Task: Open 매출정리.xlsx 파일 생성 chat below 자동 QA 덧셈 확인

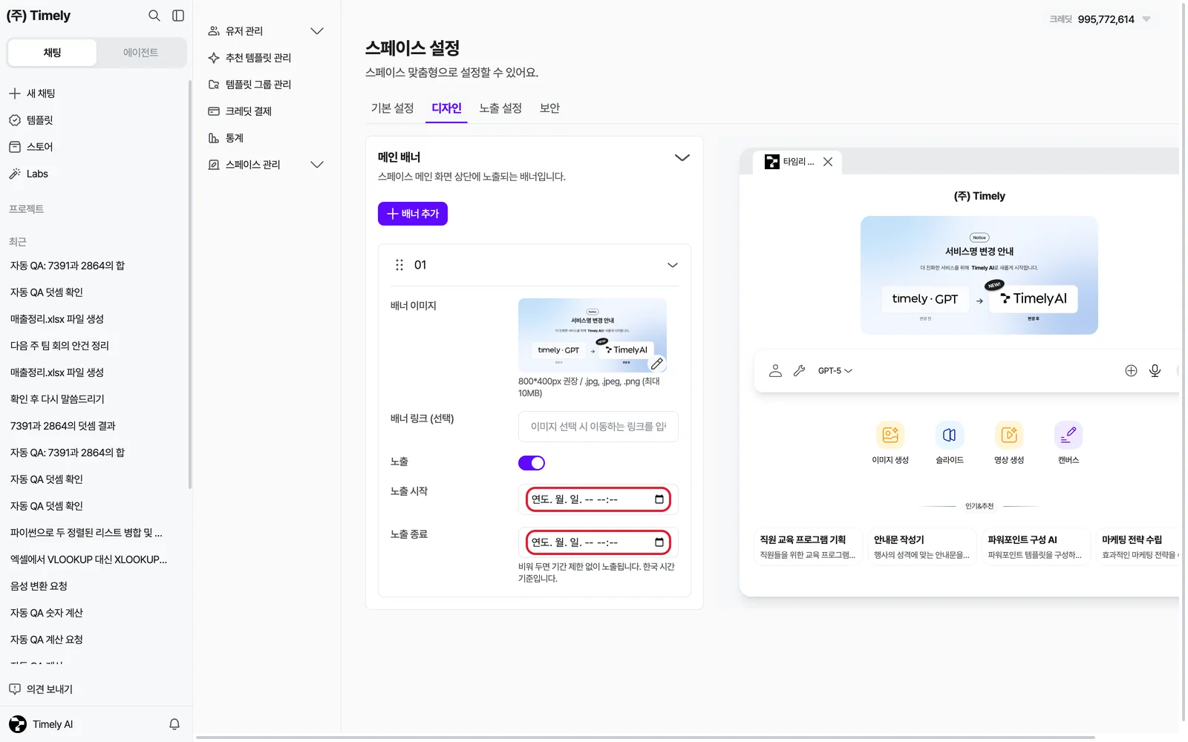Action: click(x=57, y=319)
